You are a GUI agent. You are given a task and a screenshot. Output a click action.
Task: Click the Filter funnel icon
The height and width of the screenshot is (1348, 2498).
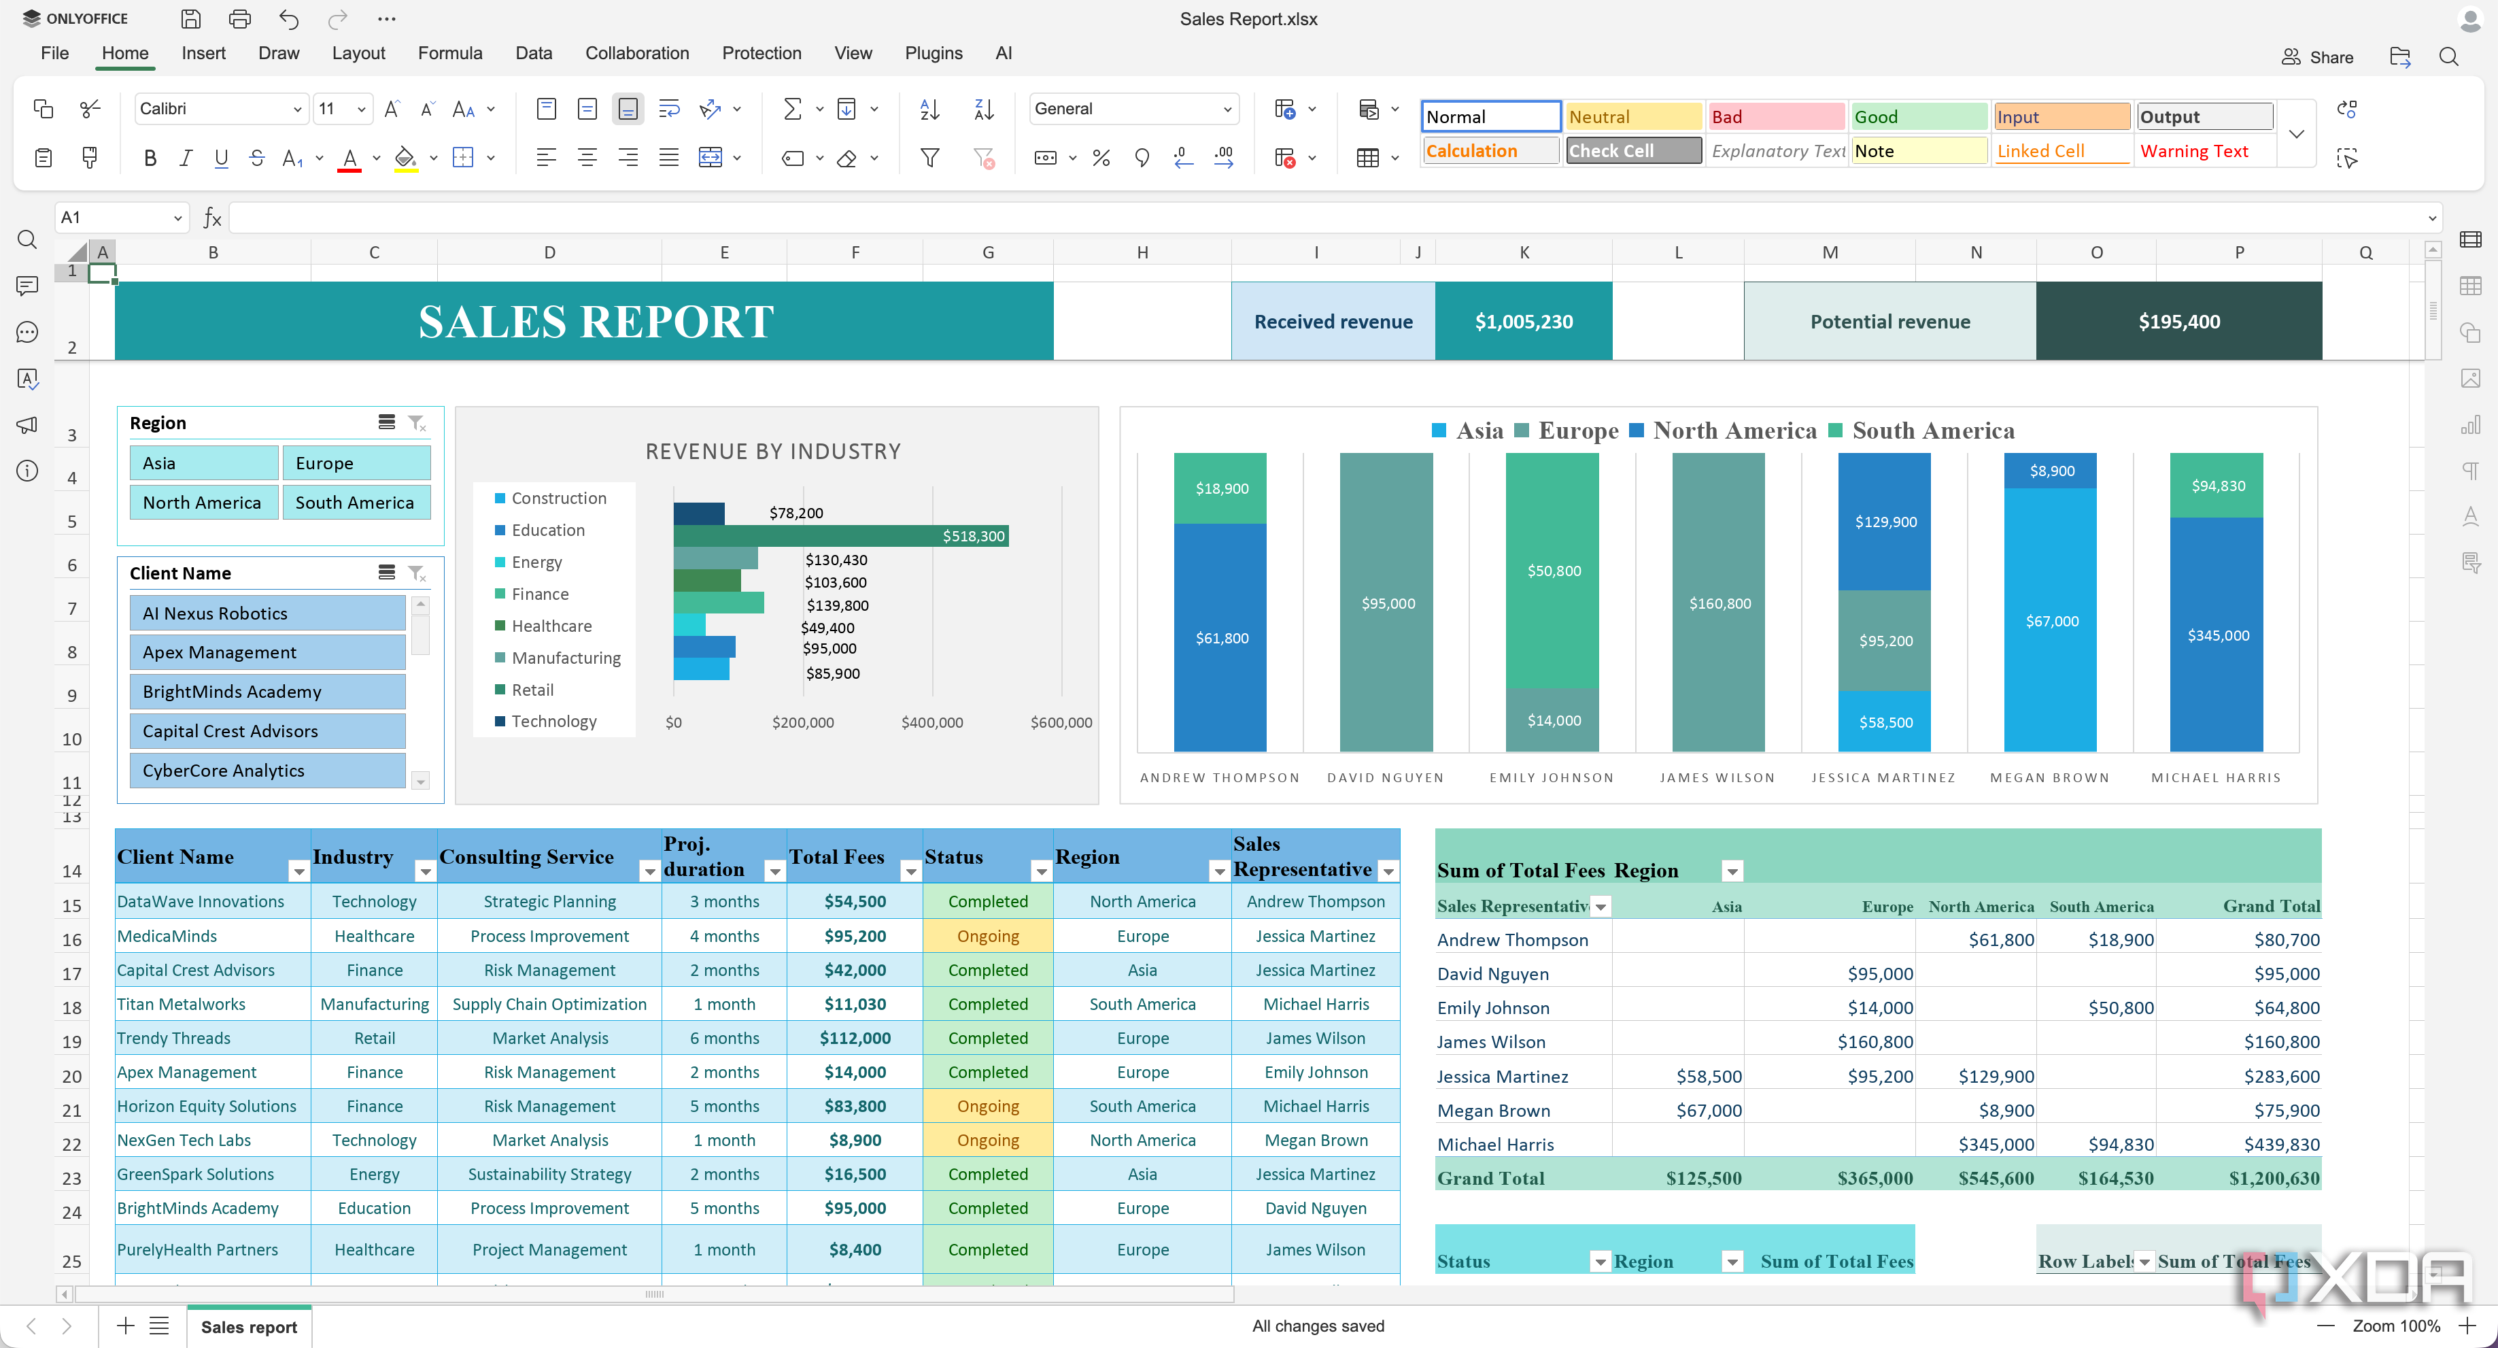[x=930, y=158]
